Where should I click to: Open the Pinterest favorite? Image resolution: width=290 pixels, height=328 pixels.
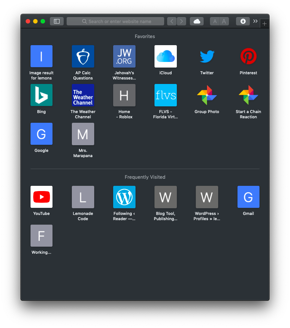[248, 56]
